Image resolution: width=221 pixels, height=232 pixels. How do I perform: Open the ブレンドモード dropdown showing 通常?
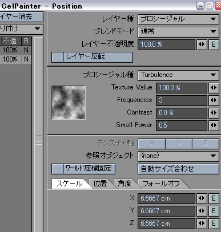point(178,32)
